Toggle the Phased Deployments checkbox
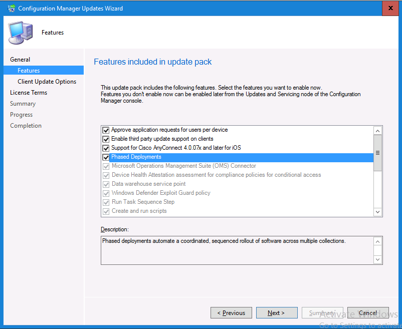Viewport: 402px width, 329px height. (106, 157)
